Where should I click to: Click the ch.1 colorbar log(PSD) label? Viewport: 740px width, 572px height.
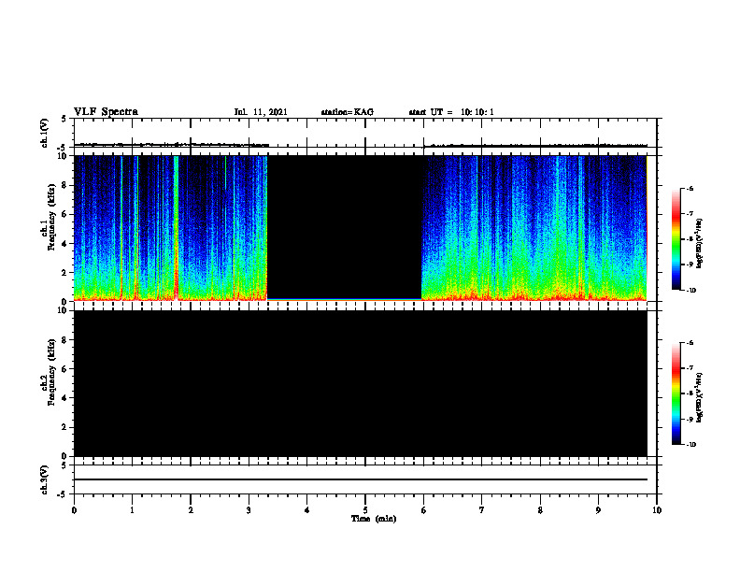(x=700, y=243)
